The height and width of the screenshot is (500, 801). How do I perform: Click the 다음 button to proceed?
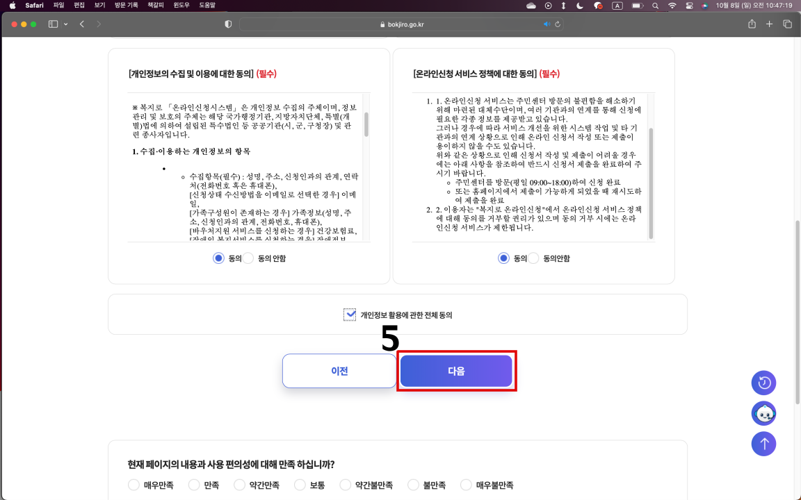(456, 370)
